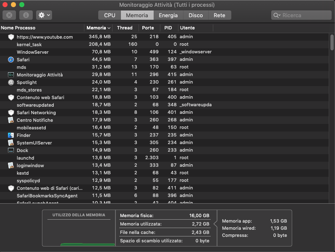Click Contenuto web Safari shield icon
The height and width of the screenshot is (252, 335).
coord(11,97)
